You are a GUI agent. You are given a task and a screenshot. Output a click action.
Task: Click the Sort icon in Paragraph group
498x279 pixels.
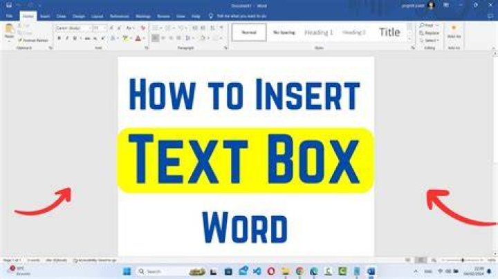pos(213,28)
